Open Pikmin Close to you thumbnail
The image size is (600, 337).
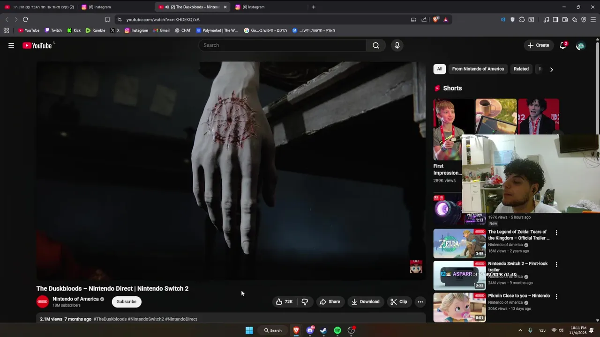[459, 308]
